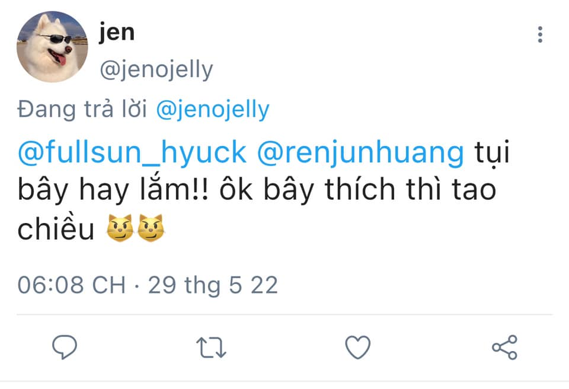Image resolution: width=569 pixels, height=389 pixels.
Task: Open the three-dot more options menu
Action: 540,34
